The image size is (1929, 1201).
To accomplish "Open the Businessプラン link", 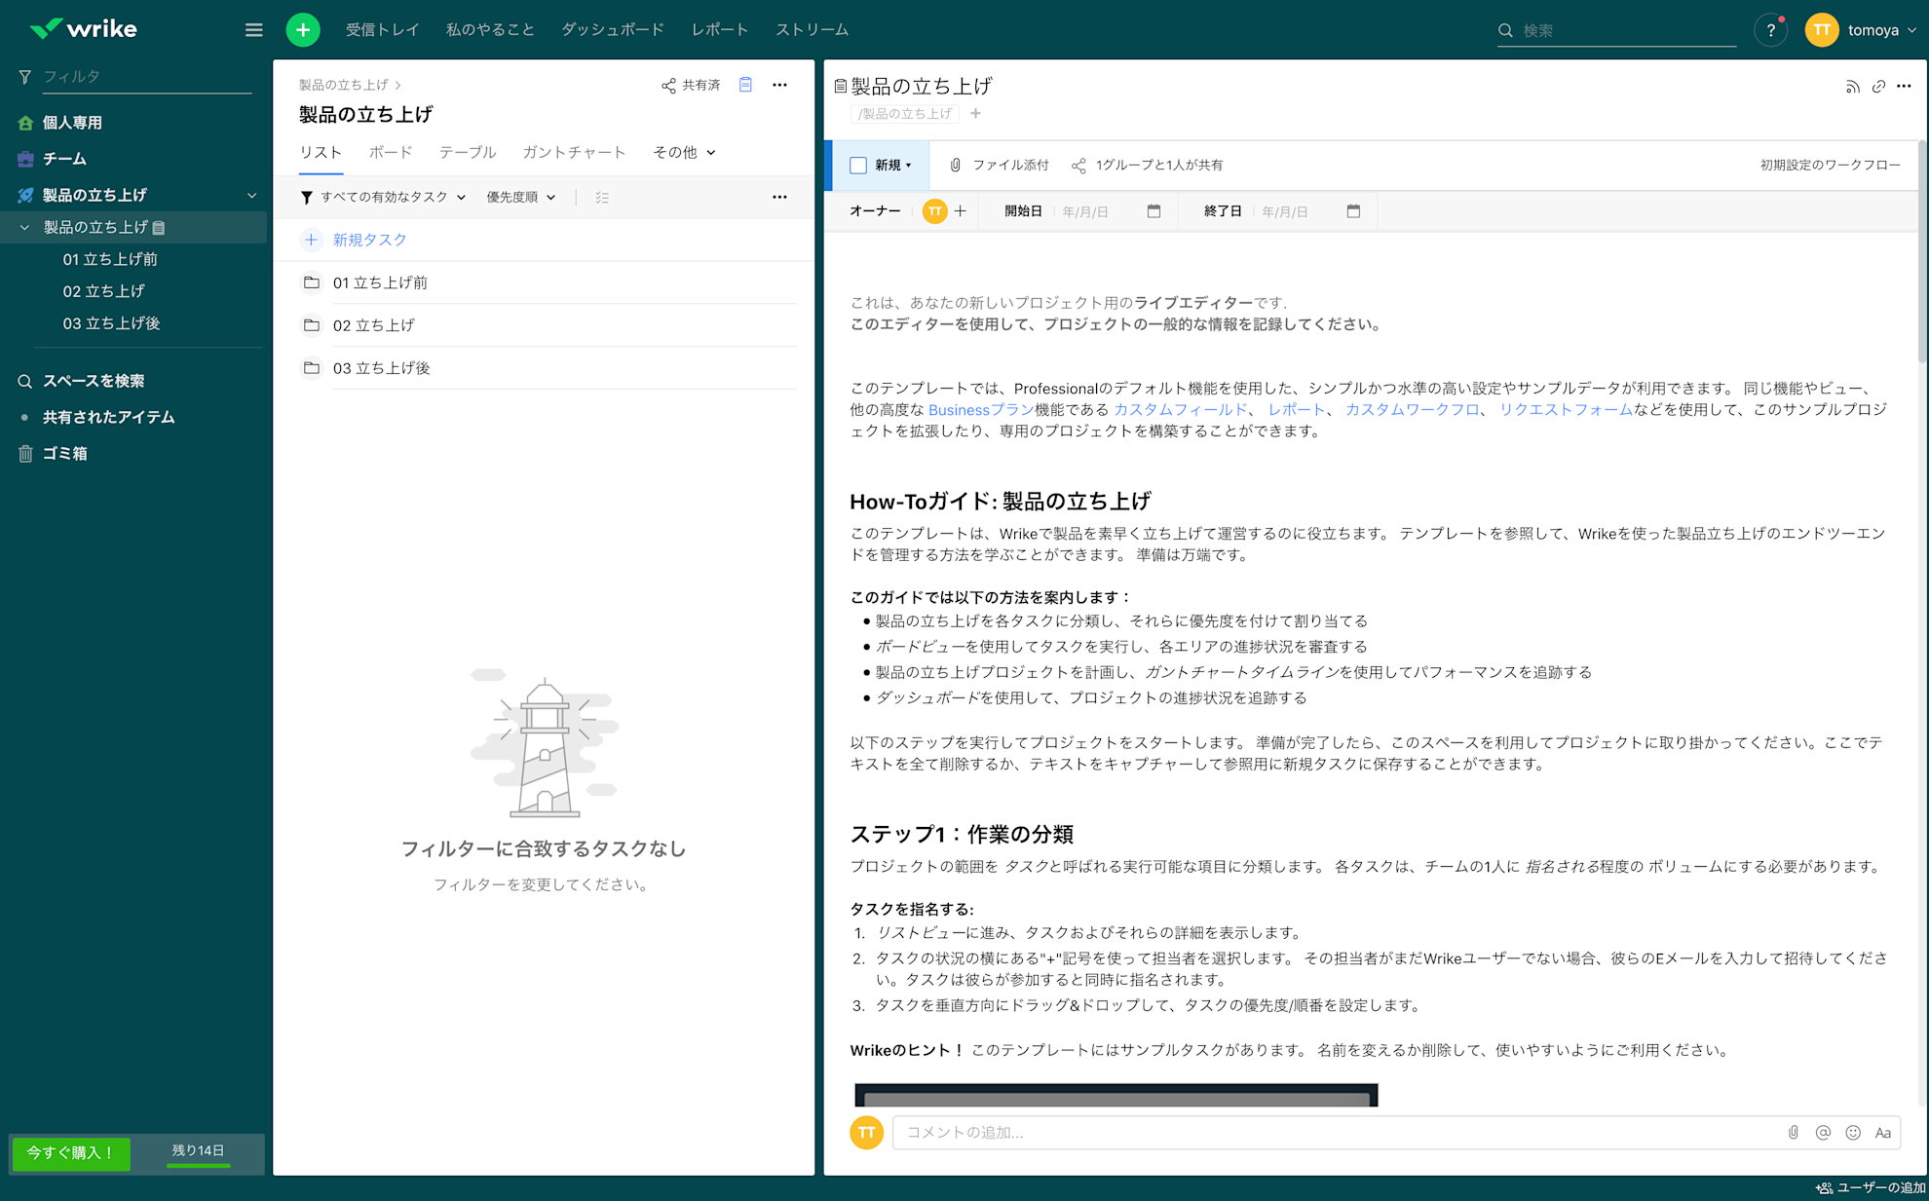I will click(981, 410).
